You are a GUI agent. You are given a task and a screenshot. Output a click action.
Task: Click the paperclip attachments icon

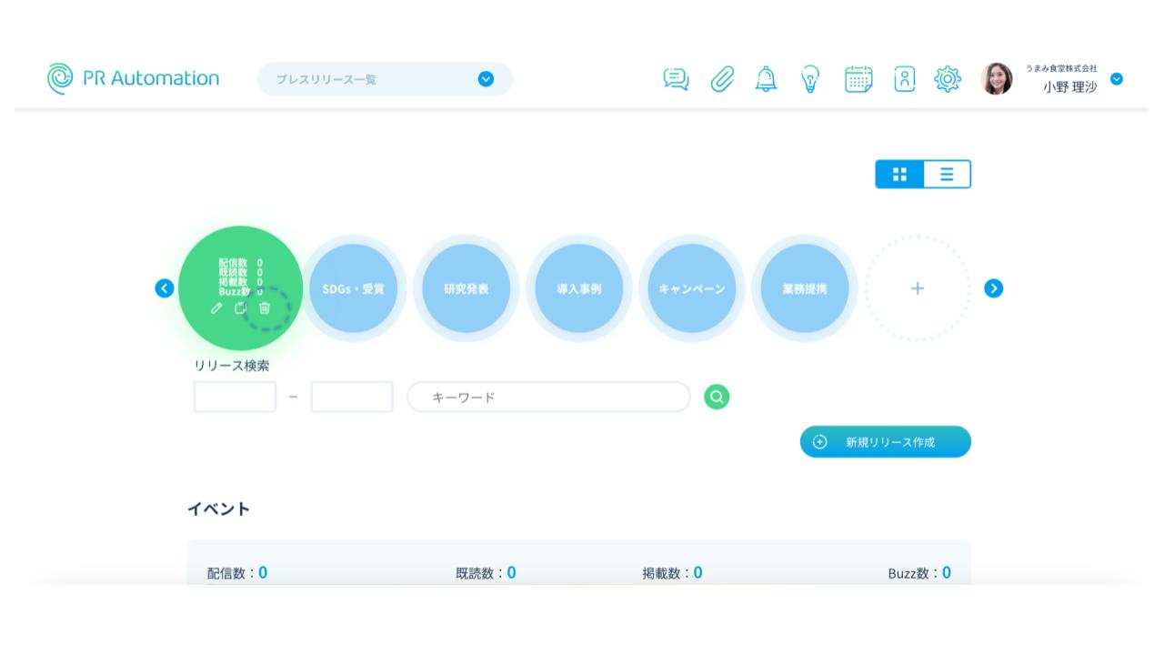[722, 79]
